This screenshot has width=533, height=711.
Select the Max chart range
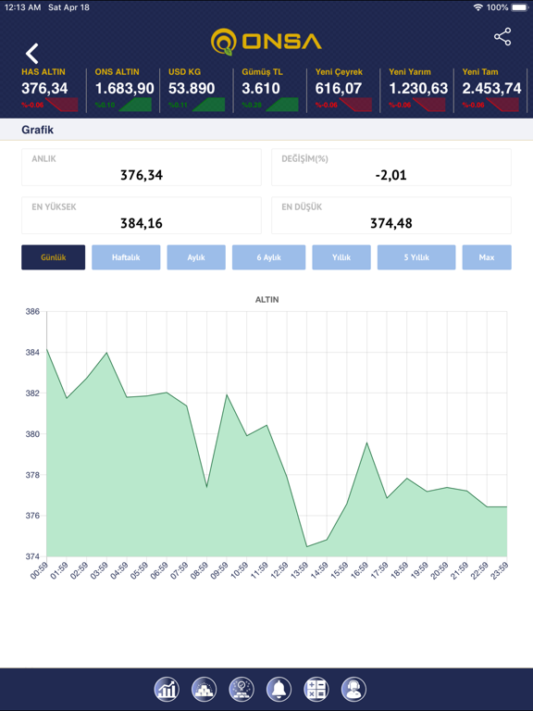pyautogui.click(x=487, y=257)
